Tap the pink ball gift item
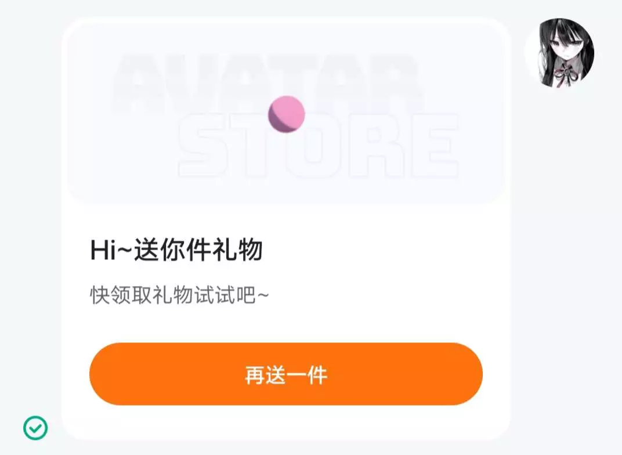Screen dimensions: 622x455 point(287,114)
